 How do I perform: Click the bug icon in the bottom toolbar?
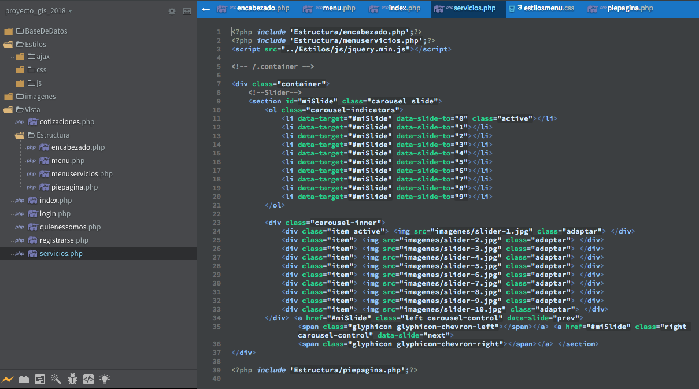point(72,379)
